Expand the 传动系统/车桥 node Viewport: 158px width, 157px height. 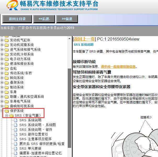[2, 73]
